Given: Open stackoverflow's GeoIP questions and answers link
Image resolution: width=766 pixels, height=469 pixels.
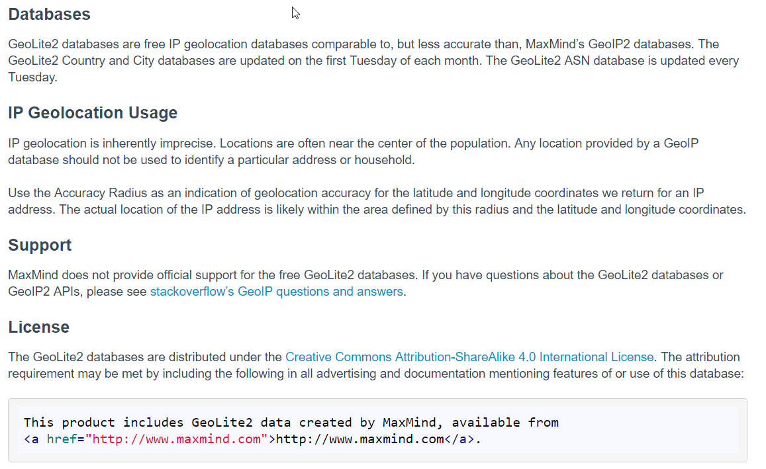Looking at the screenshot, I should coord(276,292).
